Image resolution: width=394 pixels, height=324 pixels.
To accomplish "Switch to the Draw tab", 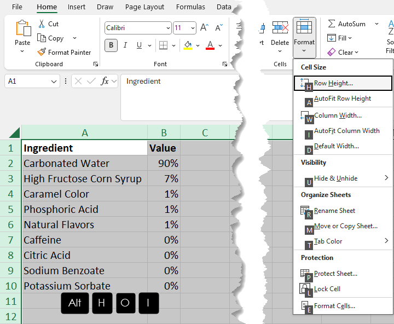I will click(105, 7).
